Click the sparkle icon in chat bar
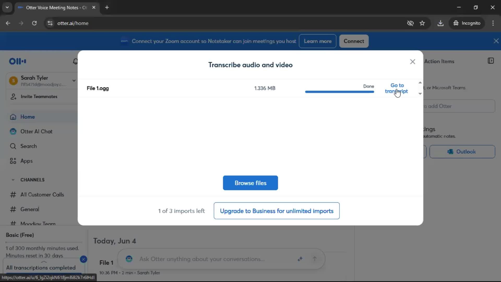 pos(300,259)
